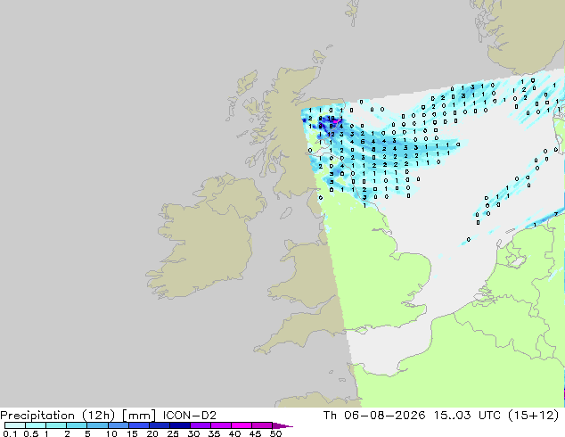This screenshot has height=437, width=565.
Task: Click the '15..03 UTC' time range text
Action: 467,416
